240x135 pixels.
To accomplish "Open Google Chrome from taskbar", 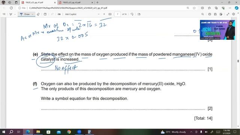I will click(69, 132).
